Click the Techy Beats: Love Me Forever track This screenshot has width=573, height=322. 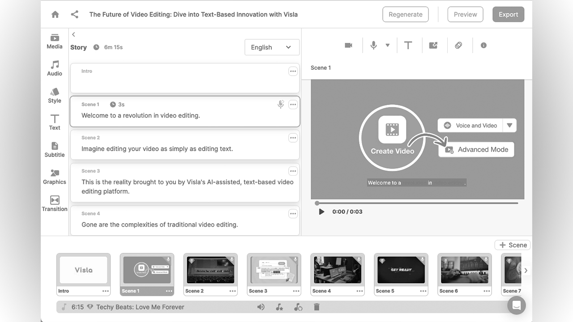140,307
